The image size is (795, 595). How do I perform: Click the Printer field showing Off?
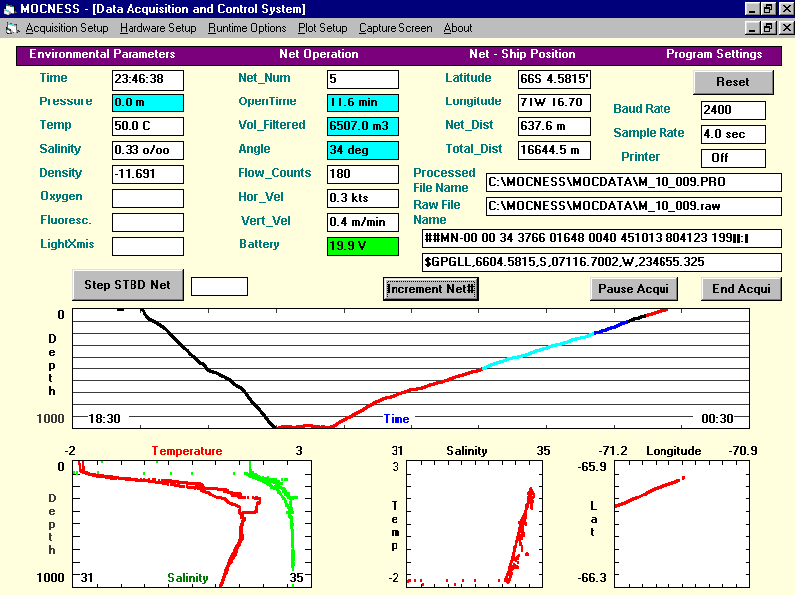[x=733, y=158]
